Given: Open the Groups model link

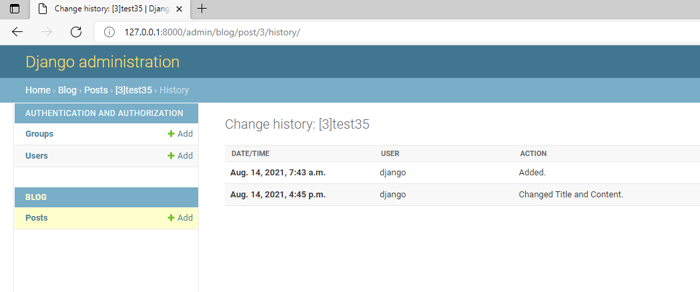Looking at the screenshot, I should click(39, 134).
